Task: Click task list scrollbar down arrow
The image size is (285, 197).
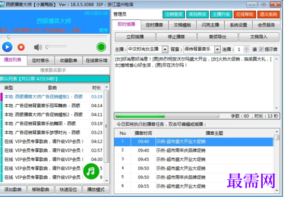Action: pyautogui.click(x=277, y=190)
